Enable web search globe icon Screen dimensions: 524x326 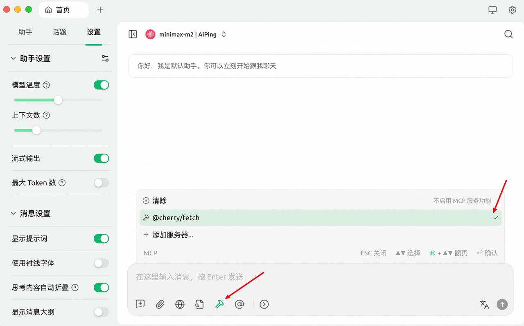coord(180,304)
